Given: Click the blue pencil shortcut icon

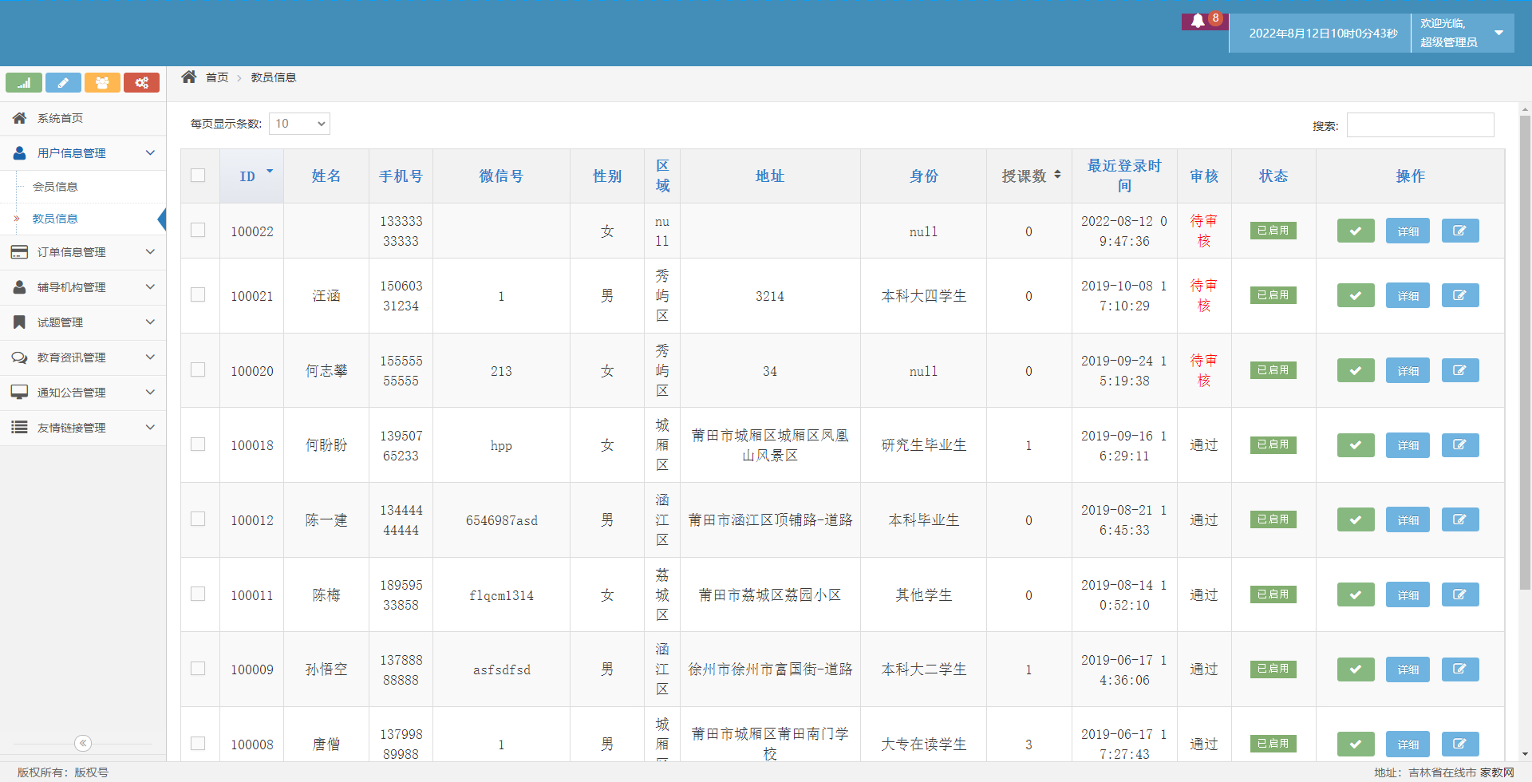Looking at the screenshot, I should tap(63, 83).
